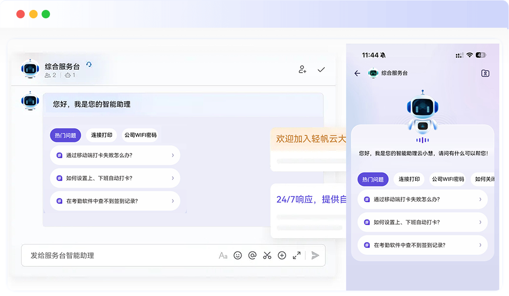
Task: Click the green macOS window button
Action: [x=46, y=14]
